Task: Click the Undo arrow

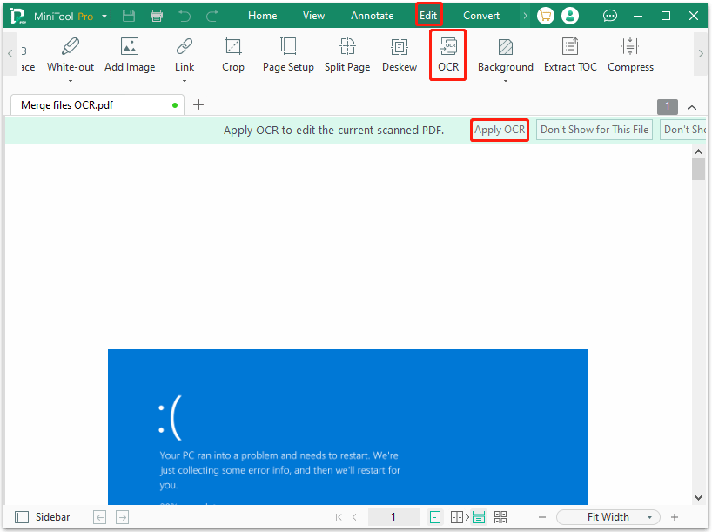Action: click(185, 17)
